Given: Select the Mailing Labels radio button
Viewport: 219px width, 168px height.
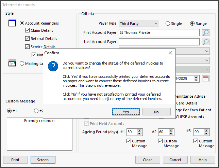Looking at the screenshot, I should point(22,64).
